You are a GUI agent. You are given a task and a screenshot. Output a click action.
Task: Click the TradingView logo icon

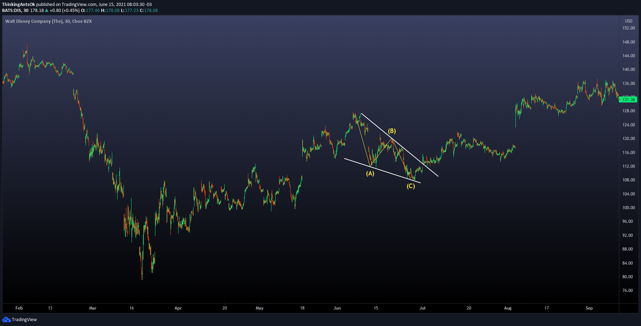pyautogui.click(x=6, y=319)
